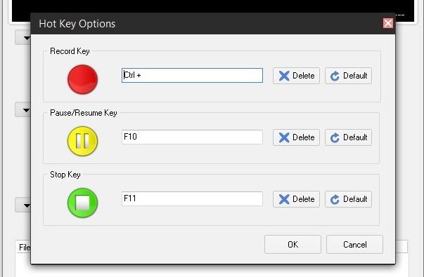Image resolution: width=424 pixels, height=277 pixels.
Task: Cancel the Hot Key Options dialog
Action: coord(354,244)
